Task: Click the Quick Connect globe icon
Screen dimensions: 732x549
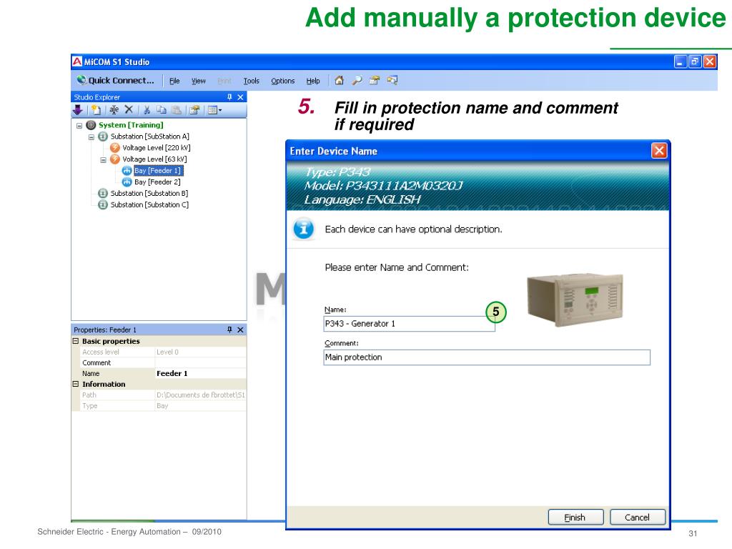Action: [x=81, y=80]
